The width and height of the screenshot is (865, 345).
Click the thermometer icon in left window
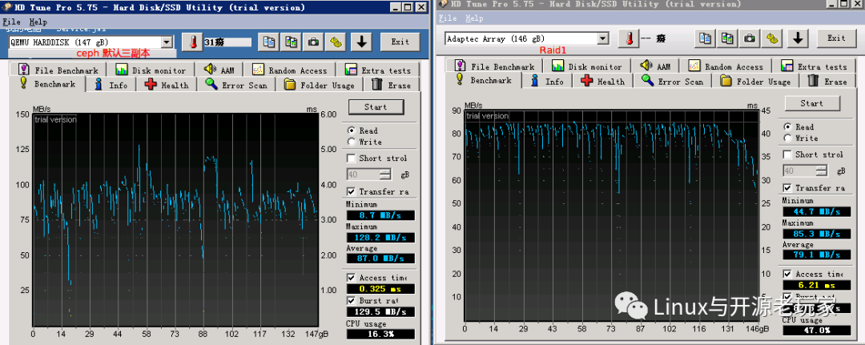pos(193,42)
